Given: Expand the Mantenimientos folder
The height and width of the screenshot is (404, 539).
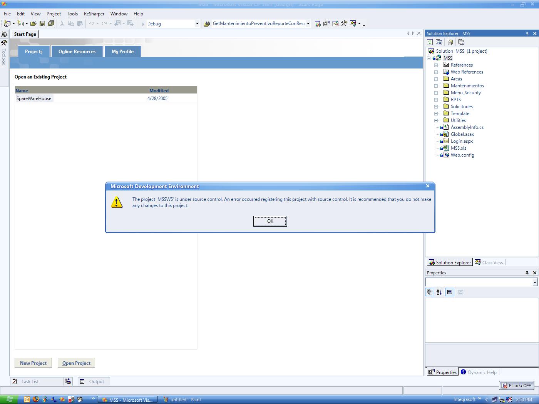Looking at the screenshot, I should coord(436,86).
